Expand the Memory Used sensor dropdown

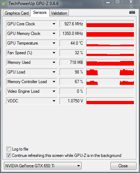[x=54, y=62]
